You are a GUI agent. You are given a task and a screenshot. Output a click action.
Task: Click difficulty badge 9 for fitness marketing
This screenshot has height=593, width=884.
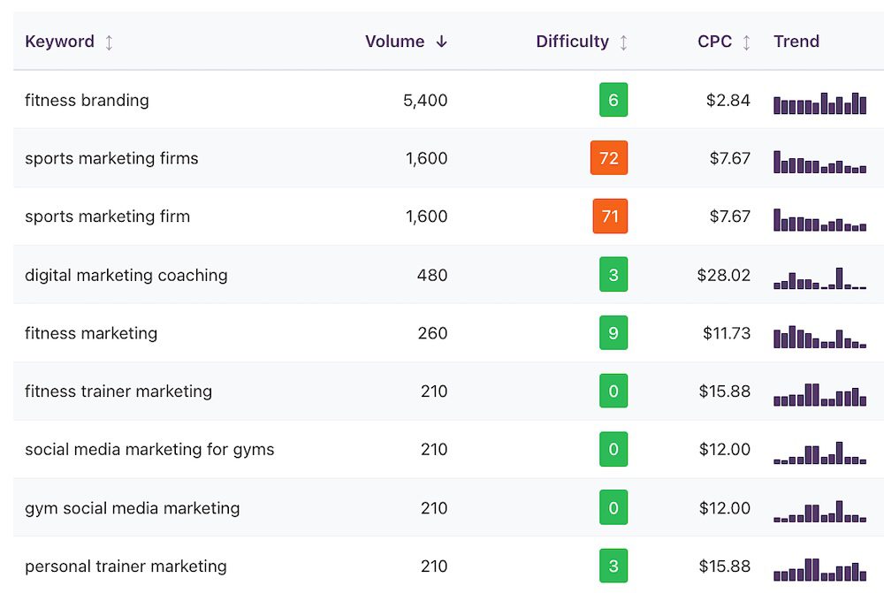click(613, 333)
